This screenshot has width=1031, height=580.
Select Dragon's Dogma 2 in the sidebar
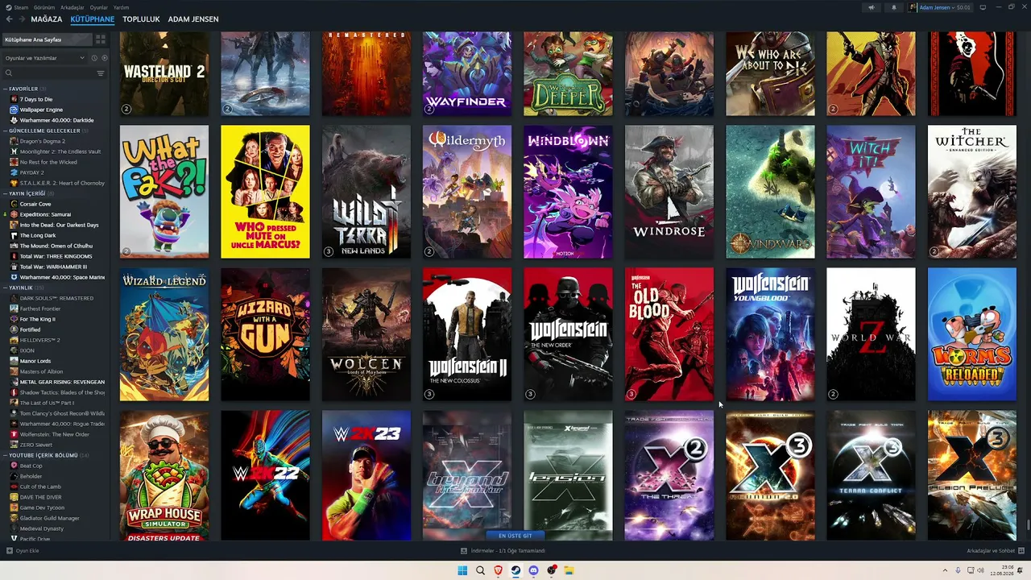tap(43, 141)
